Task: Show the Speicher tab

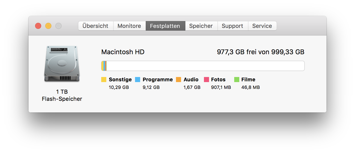Action: (201, 26)
